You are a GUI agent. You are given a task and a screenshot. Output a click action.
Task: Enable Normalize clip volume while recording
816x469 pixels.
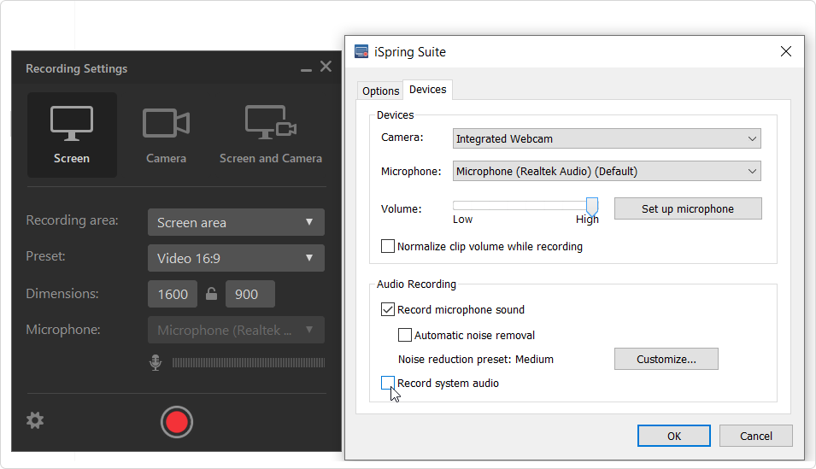(388, 246)
